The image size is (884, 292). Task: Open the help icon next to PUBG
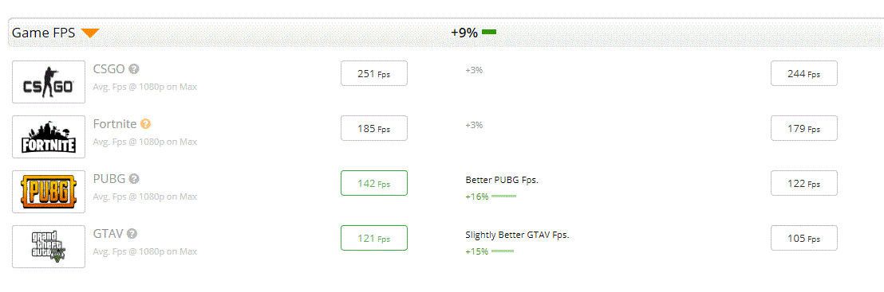pyautogui.click(x=133, y=179)
